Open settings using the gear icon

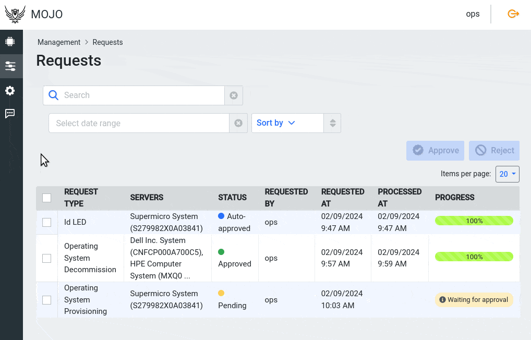(x=11, y=91)
